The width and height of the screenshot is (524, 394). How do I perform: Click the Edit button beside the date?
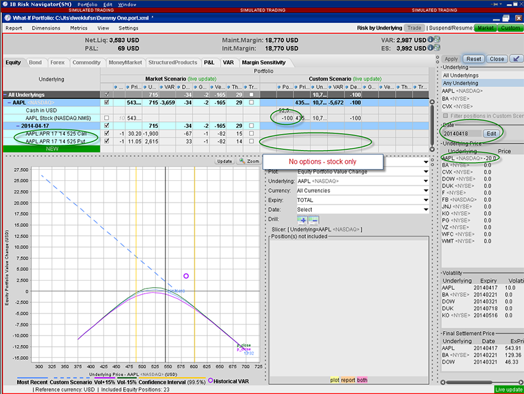coord(491,134)
